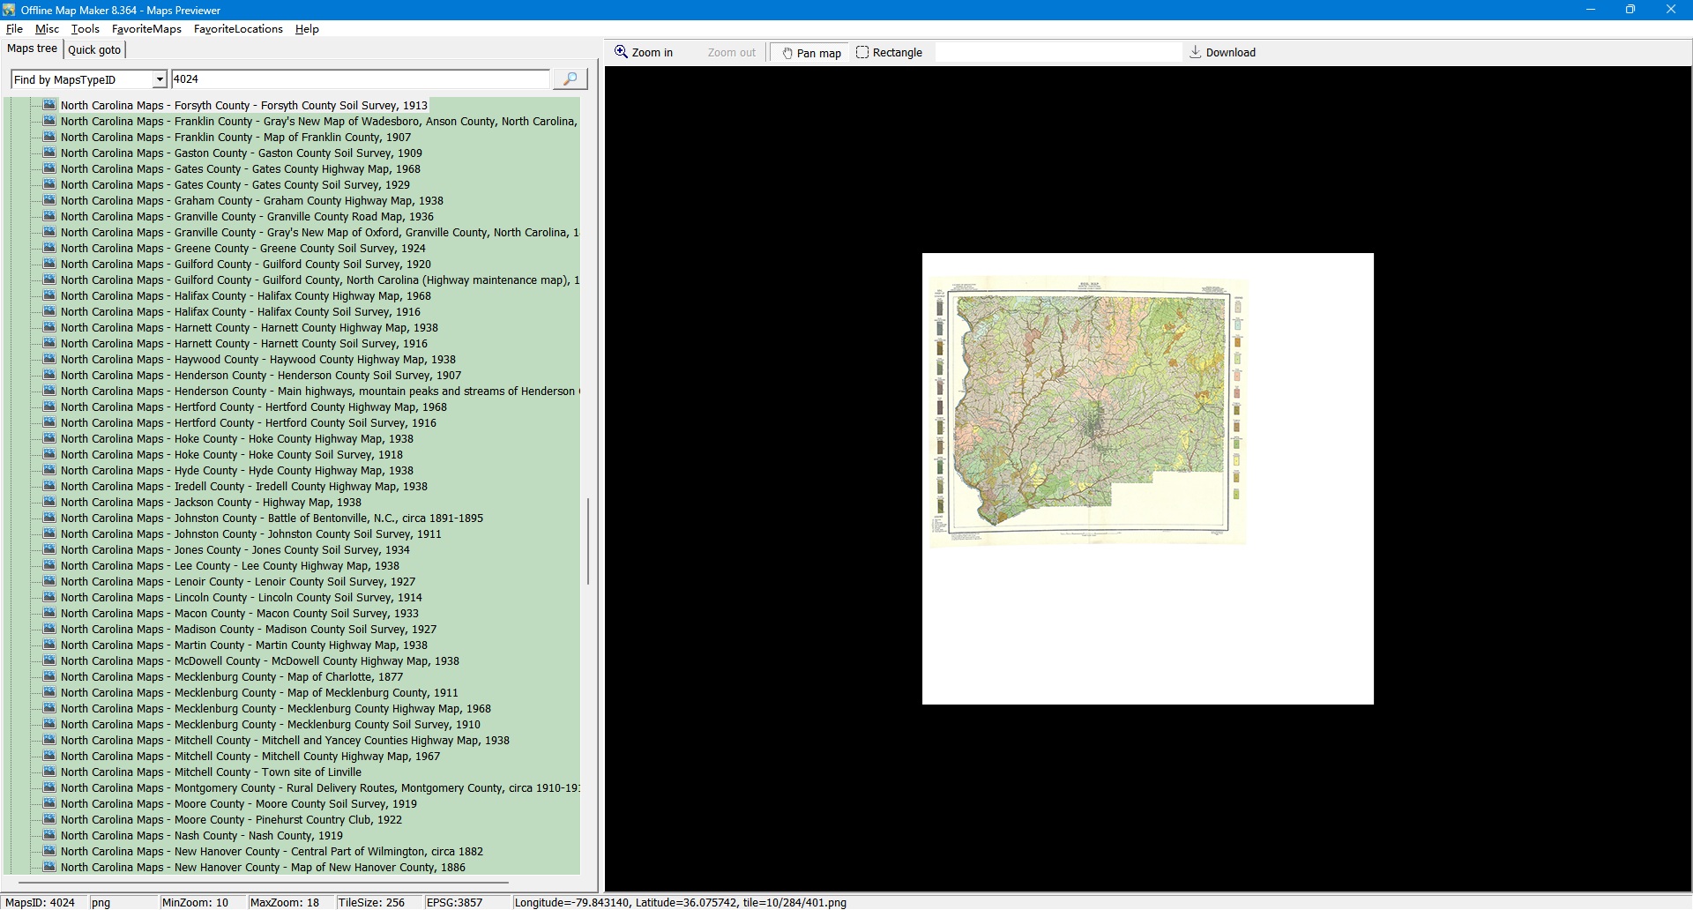Click map icon beside Nash County, 1919
Screen dimensions: 1693x910
[x=50, y=836]
